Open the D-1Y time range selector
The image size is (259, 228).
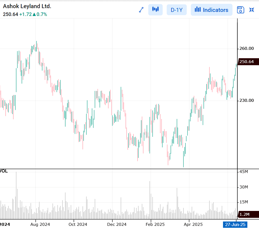tap(177, 10)
